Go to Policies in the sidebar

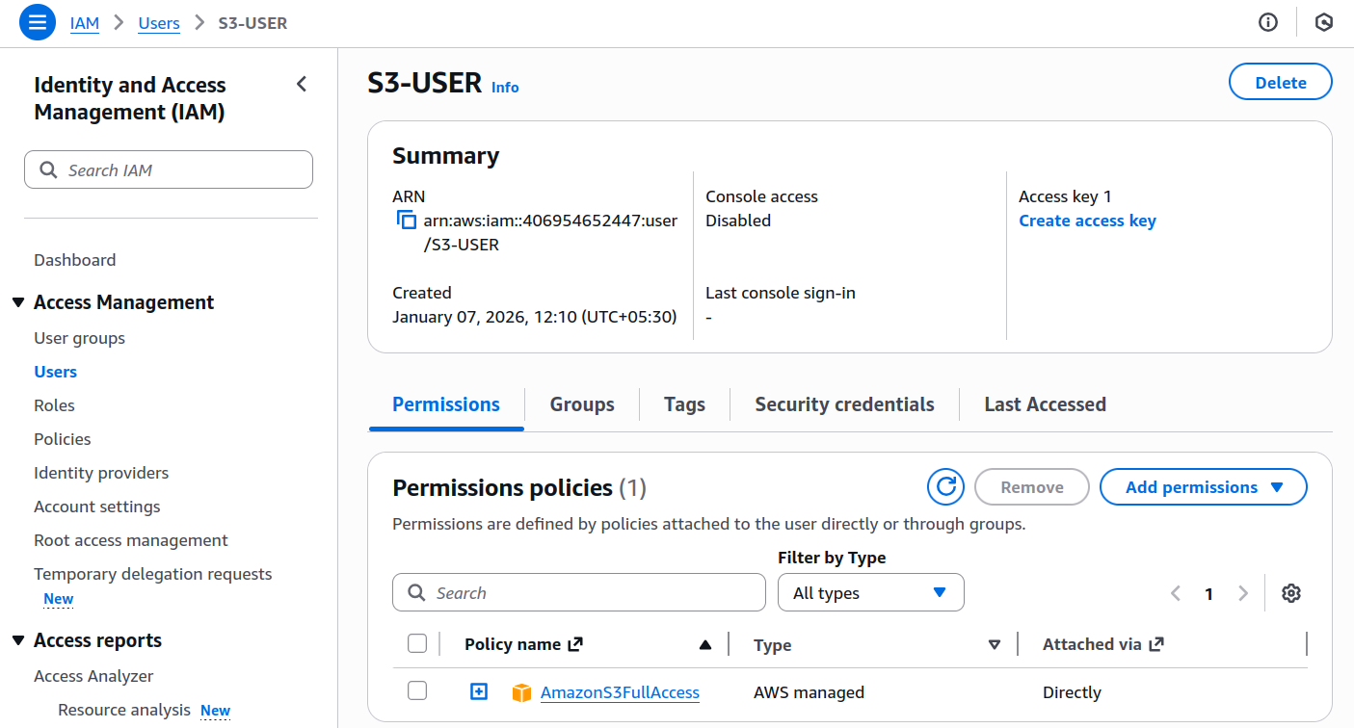pos(63,439)
